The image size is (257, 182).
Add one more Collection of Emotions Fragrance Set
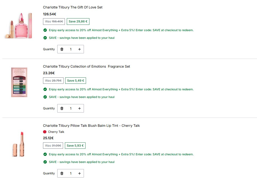coord(79,108)
